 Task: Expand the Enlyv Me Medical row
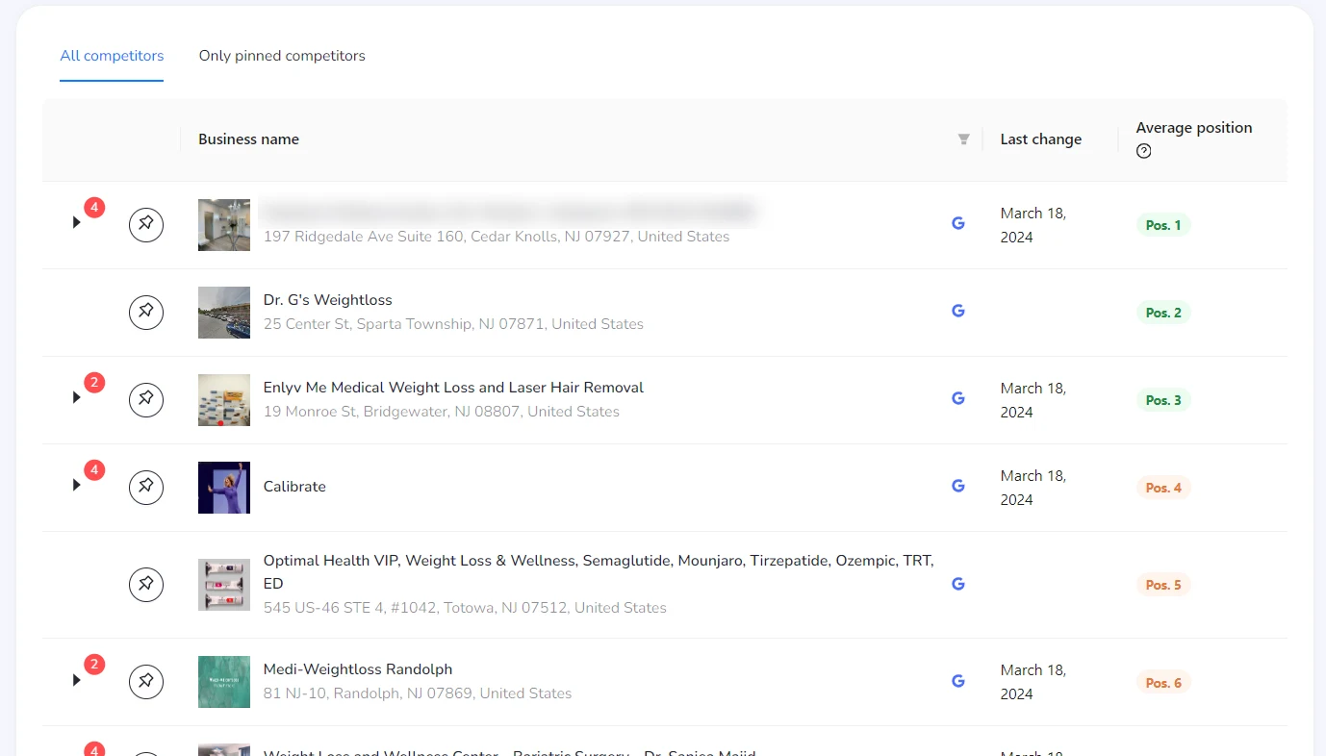pos(77,397)
